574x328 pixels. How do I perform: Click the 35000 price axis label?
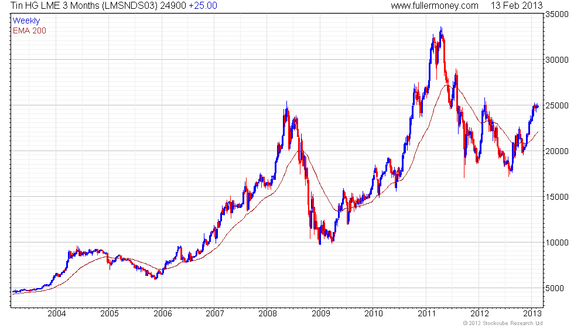coord(557,14)
